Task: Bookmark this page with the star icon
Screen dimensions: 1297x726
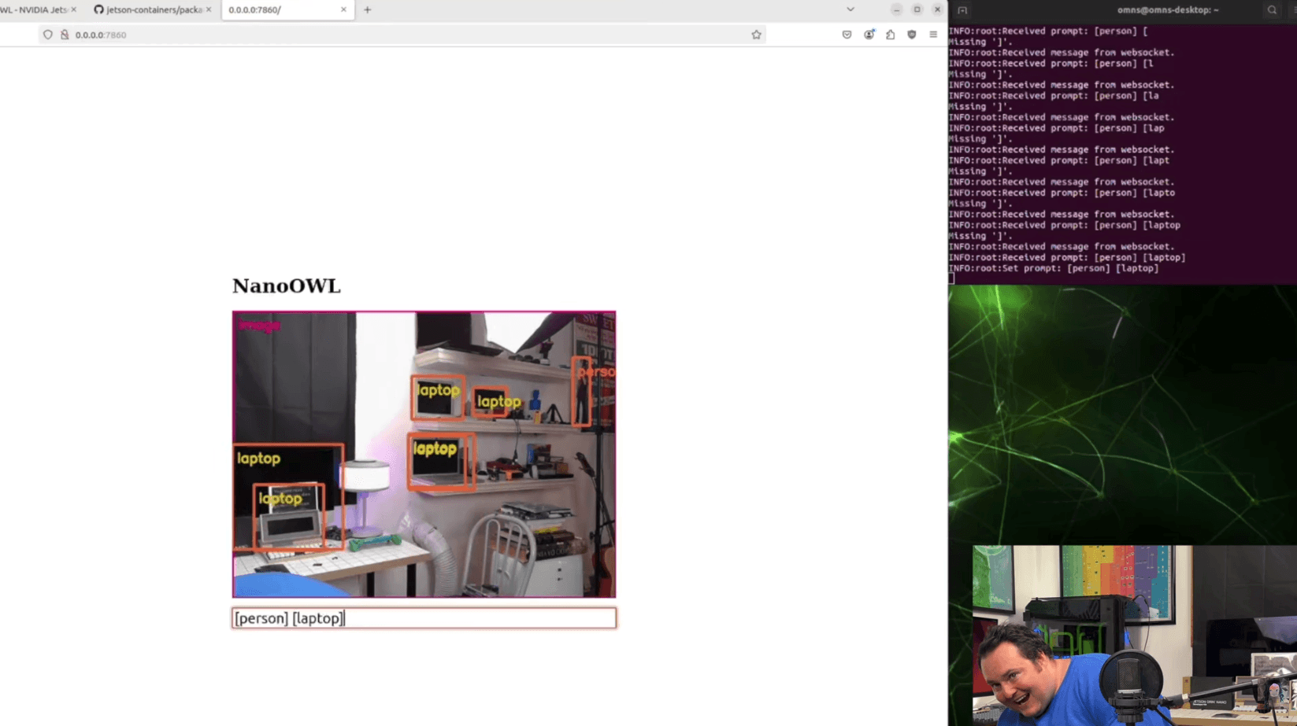Action: [x=756, y=35]
